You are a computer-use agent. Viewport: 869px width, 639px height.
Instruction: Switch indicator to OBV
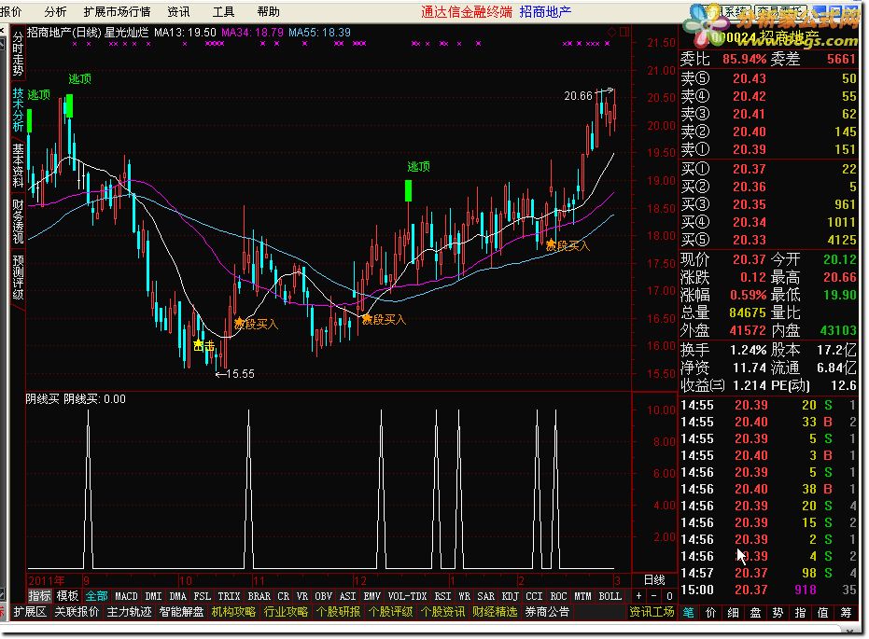[323, 596]
